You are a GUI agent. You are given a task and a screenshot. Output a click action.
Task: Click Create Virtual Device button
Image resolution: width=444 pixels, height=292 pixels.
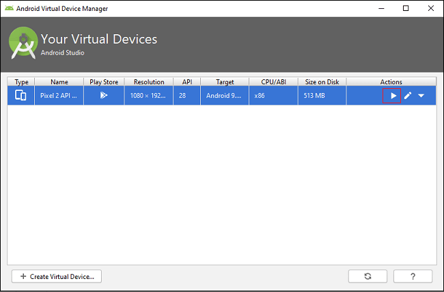tap(57, 276)
